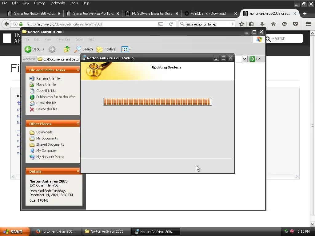Toggle the Folders pane in Explorer
Screen dimensions: 315x236
106,49
